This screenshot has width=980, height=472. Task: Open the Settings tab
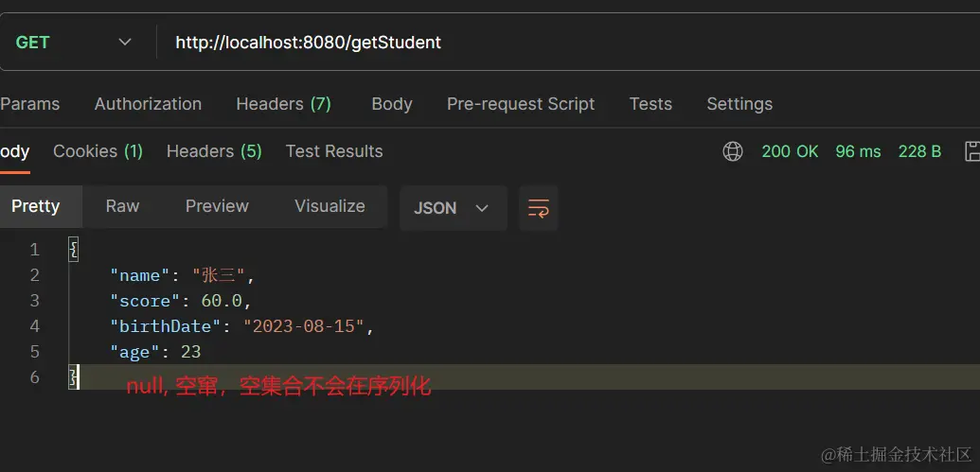[x=739, y=104]
